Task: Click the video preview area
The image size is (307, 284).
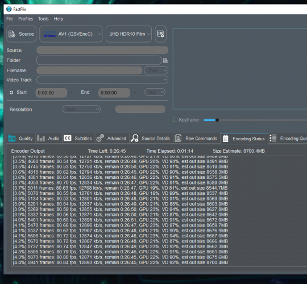Action: pyautogui.click(x=240, y=69)
